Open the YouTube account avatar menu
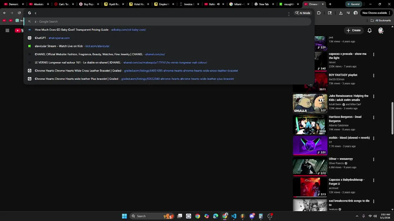 (381, 30)
